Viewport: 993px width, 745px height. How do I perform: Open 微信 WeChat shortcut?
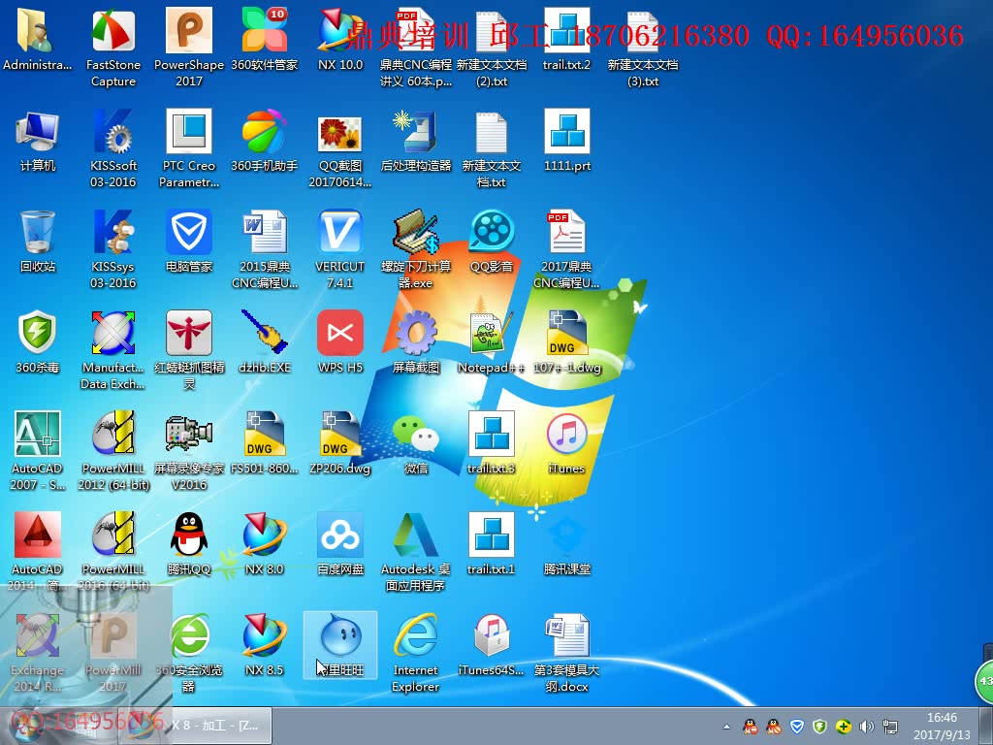click(x=415, y=442)
